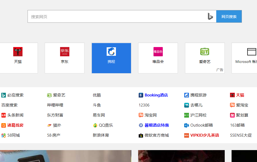Open the middle dark news thumbnail

click(x=182, y=156)
